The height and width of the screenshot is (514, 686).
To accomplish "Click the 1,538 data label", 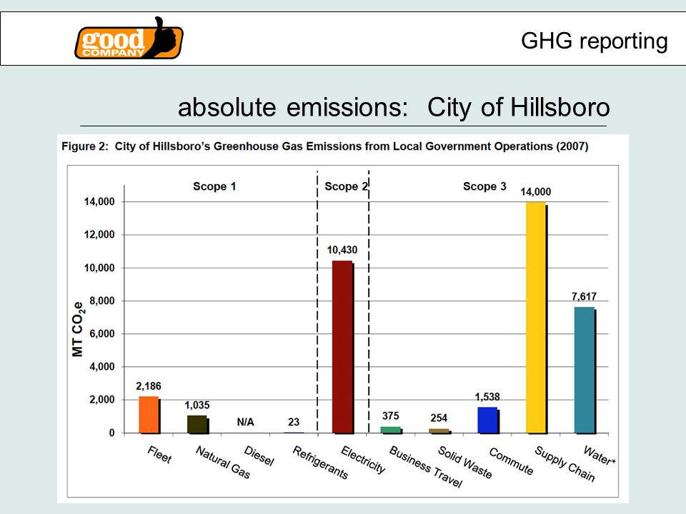I will pos(487,397).
